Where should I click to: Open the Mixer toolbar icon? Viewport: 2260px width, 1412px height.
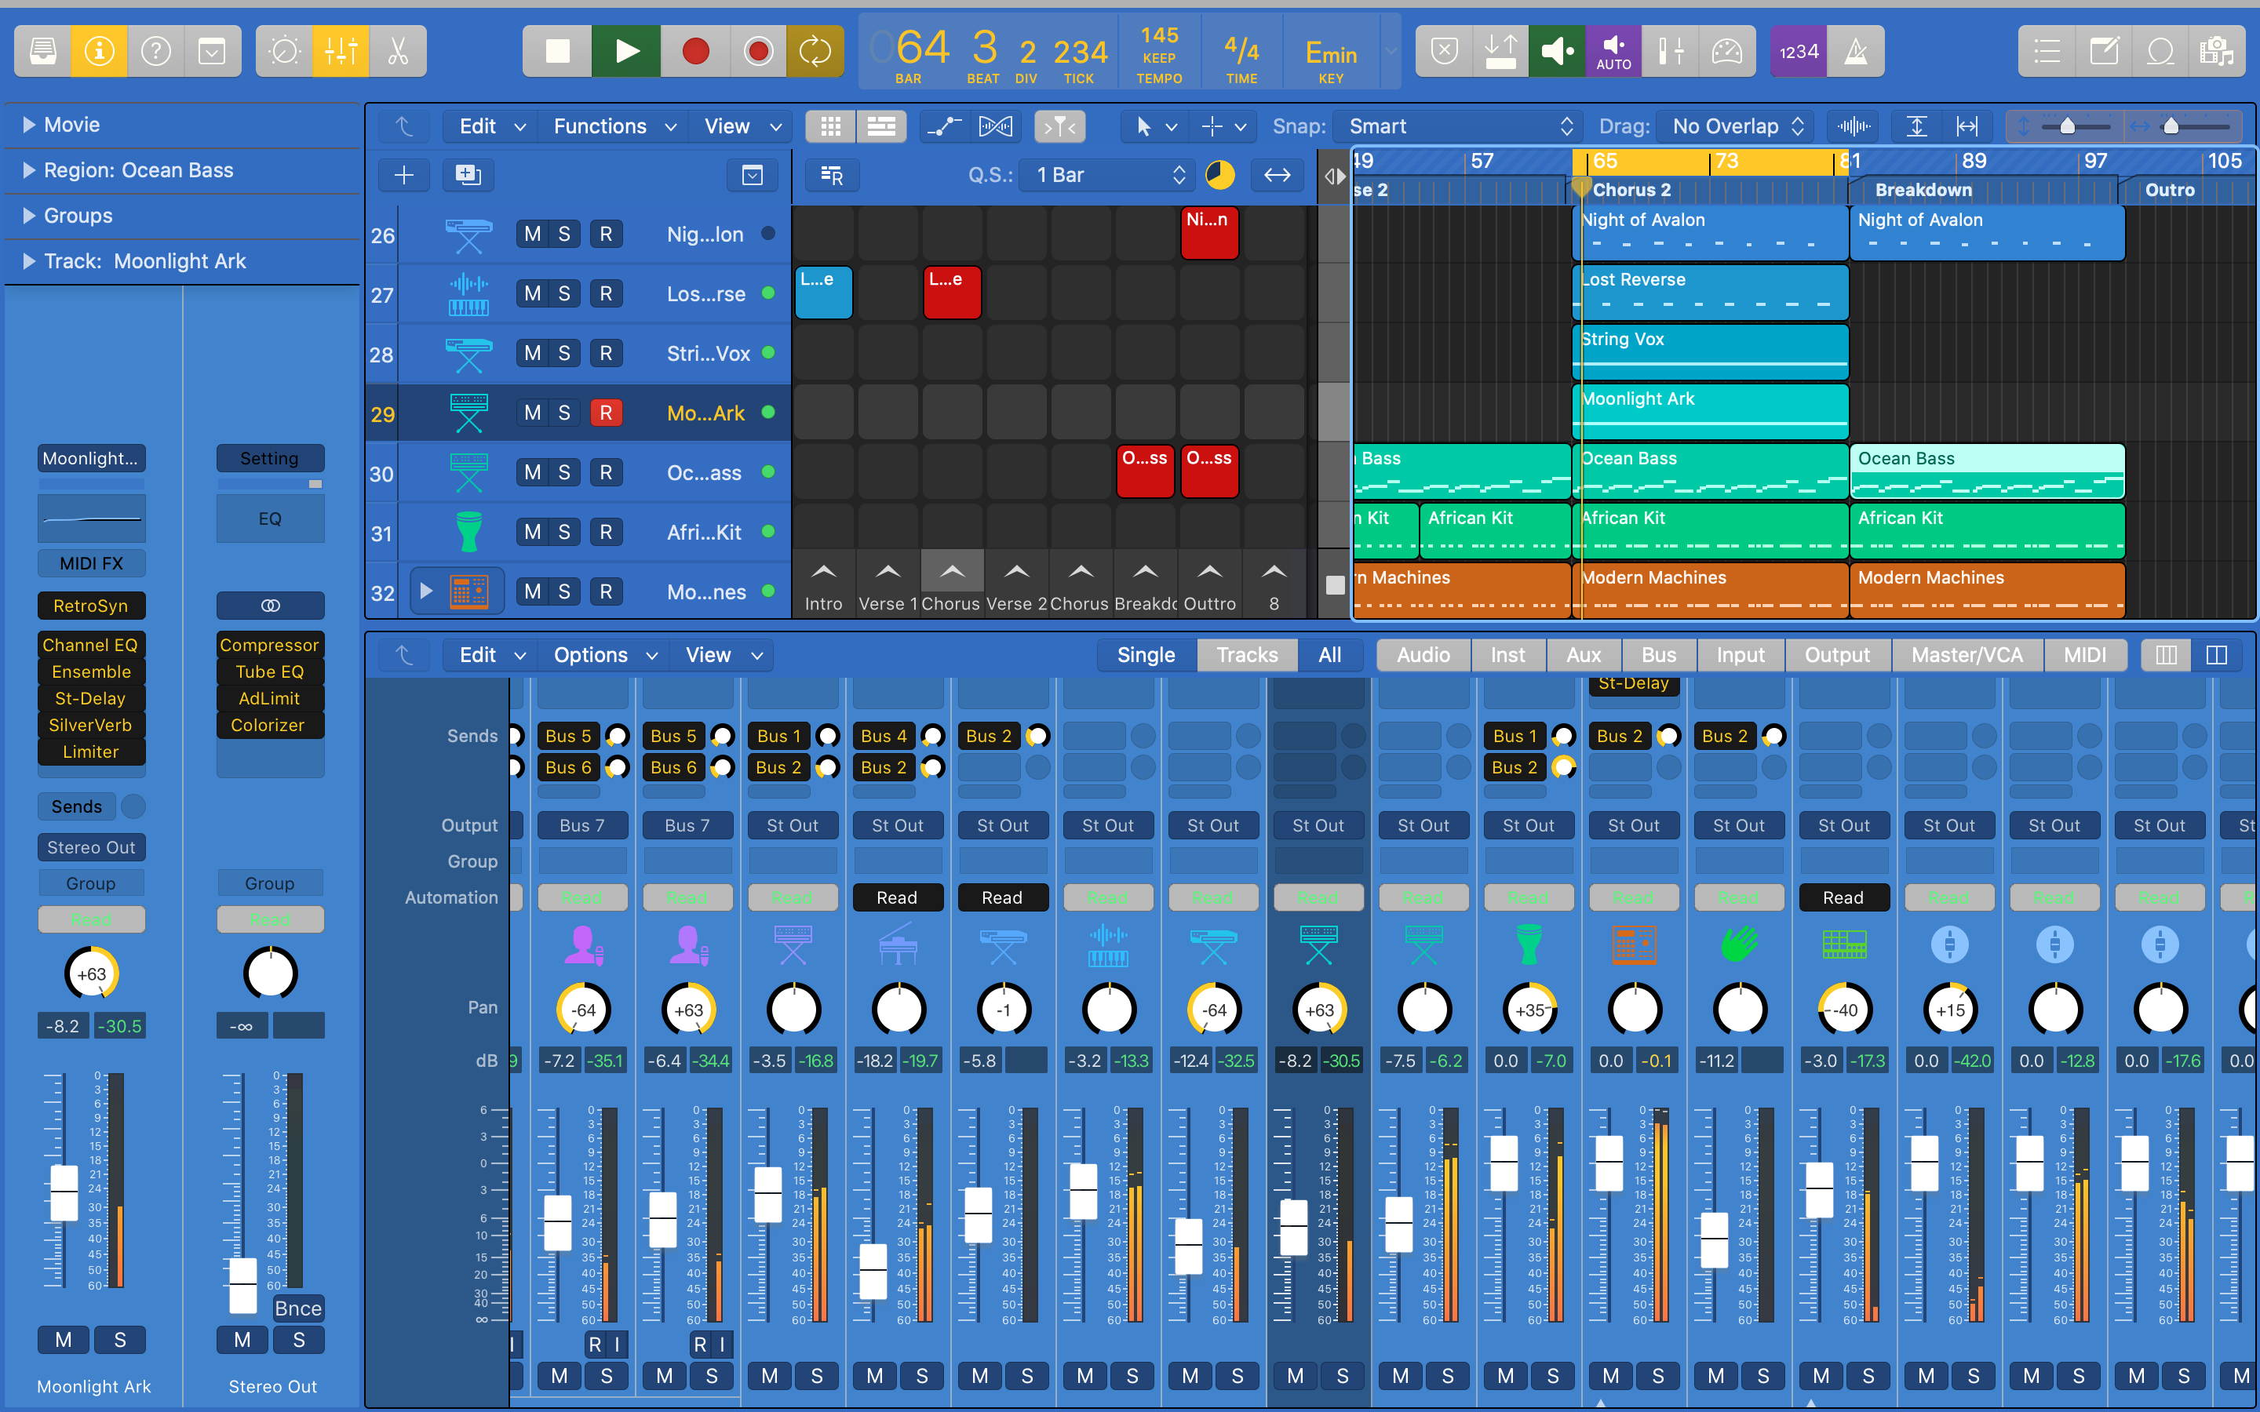pos(341,51)
